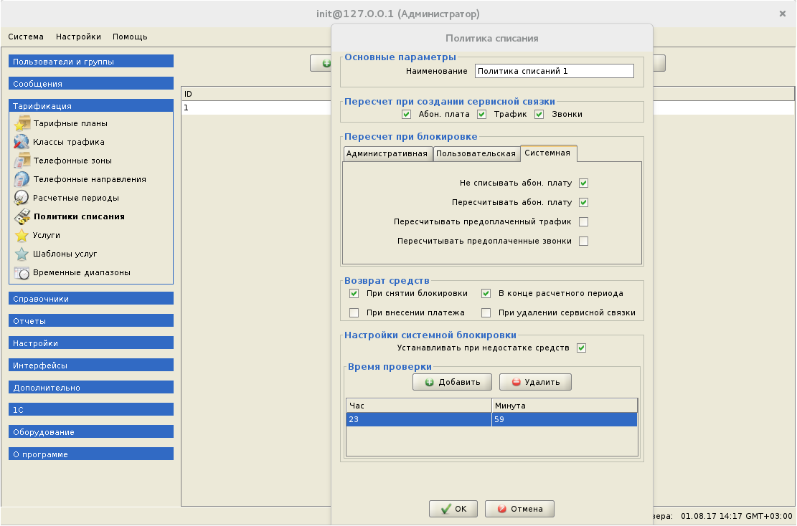Open the Система menu
This screenshot has width=797, height=526.
(26, 37)
